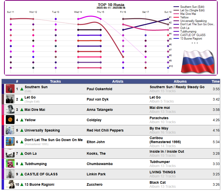Viewport: 222px width, 192px height.
Task: Open Let Go album cover thumbnail
Action: click(x=10, y=99)
